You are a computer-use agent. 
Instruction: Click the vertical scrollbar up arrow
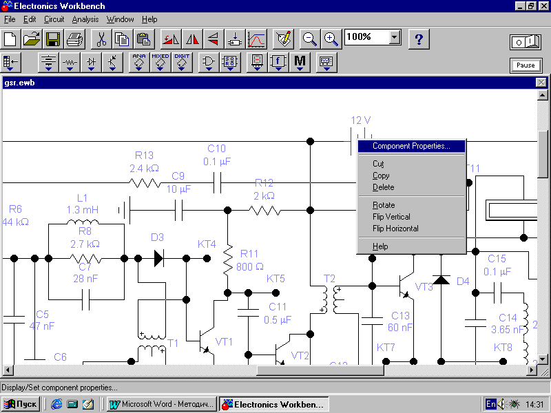tap(543, 95)
